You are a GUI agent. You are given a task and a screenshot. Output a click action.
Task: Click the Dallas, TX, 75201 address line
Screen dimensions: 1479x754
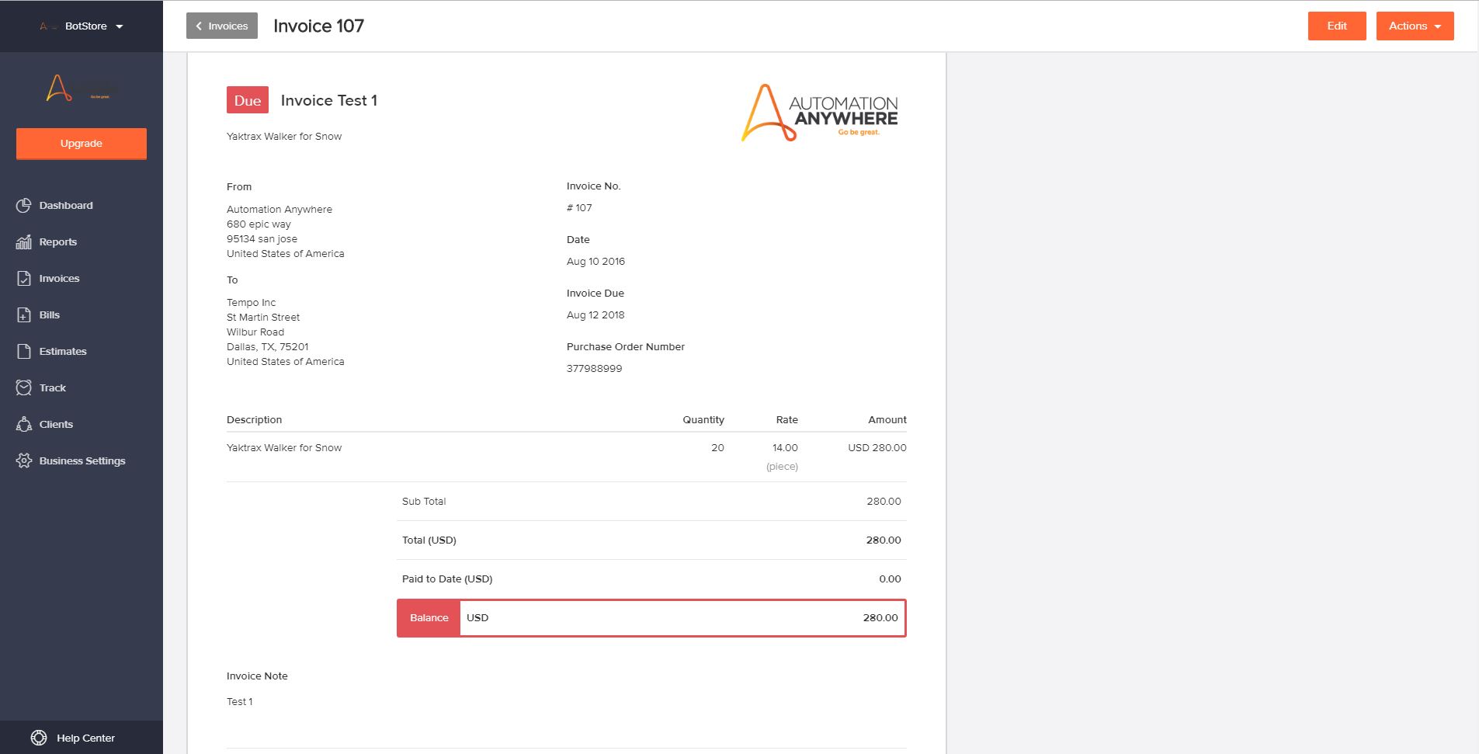click(x=267, y=347)
